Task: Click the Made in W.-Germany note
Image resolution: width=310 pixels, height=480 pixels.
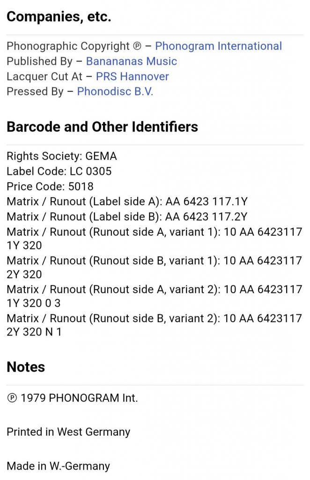Action: (x=58, y=466)
